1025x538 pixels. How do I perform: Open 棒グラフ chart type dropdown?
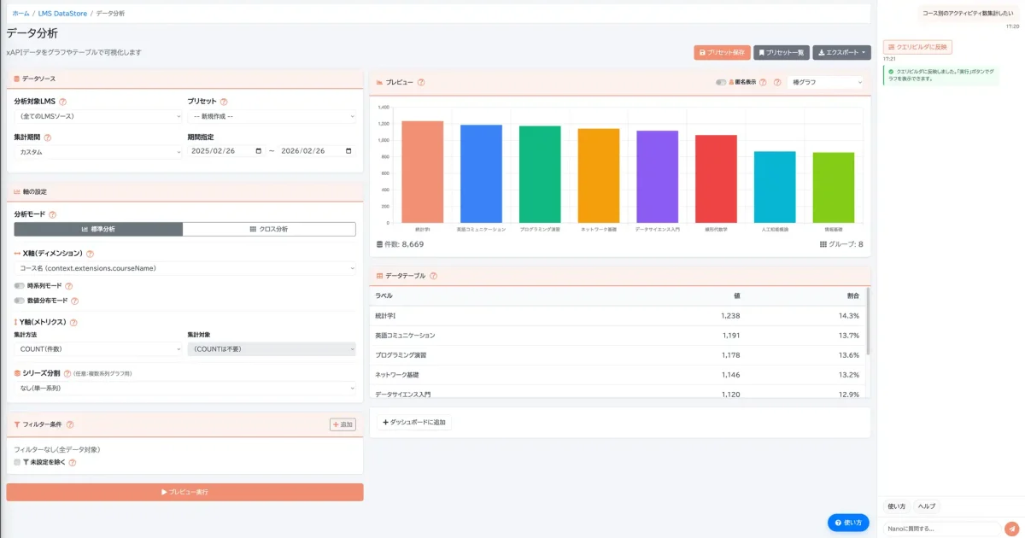coord(826,83)
